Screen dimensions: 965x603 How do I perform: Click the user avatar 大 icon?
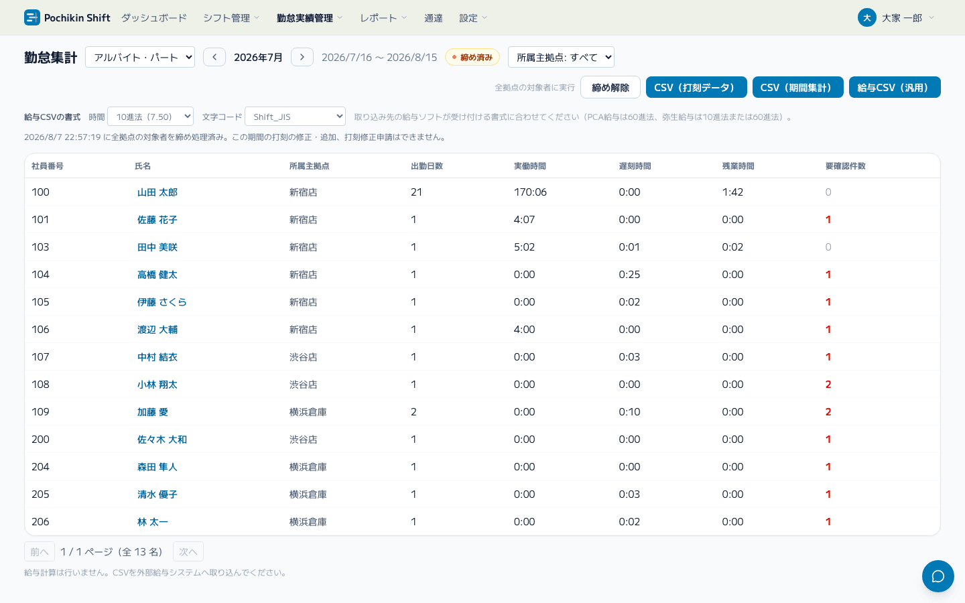[866, 17]
